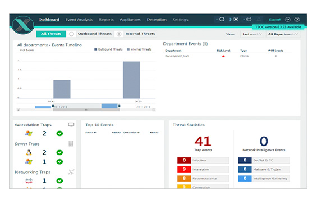The width and height of the screenshot is (317, 213).
Task: Toggle the Internal Threats legend swatch
Action: [128, 49]
